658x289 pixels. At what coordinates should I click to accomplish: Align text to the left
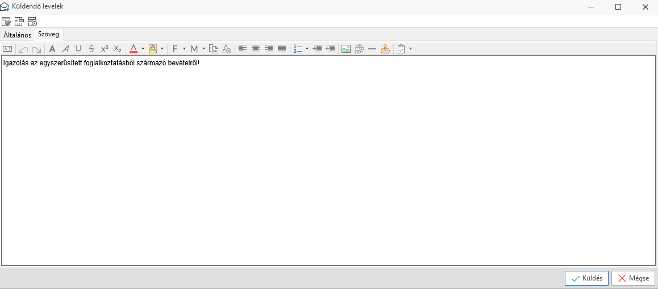242,49
